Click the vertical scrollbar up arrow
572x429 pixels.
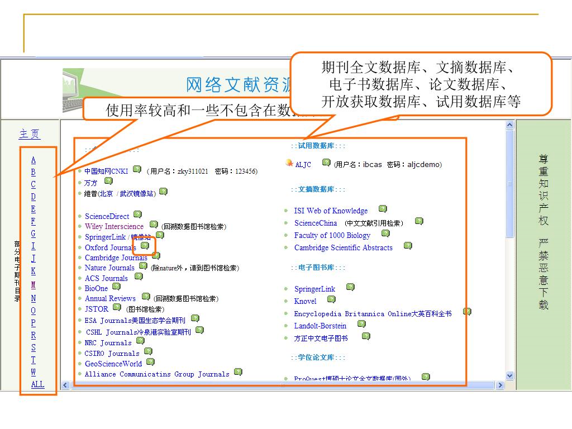point(510,125)
